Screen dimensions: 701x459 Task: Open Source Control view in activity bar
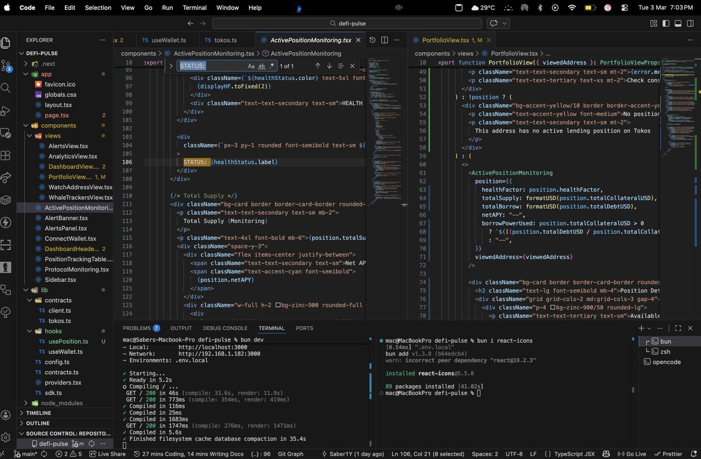click(x=6, y=65)
